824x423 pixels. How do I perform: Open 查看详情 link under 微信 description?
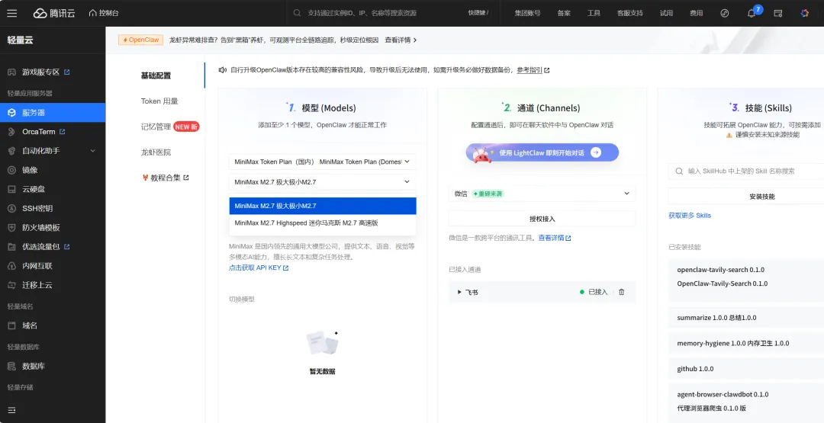[x=555, y=238]
